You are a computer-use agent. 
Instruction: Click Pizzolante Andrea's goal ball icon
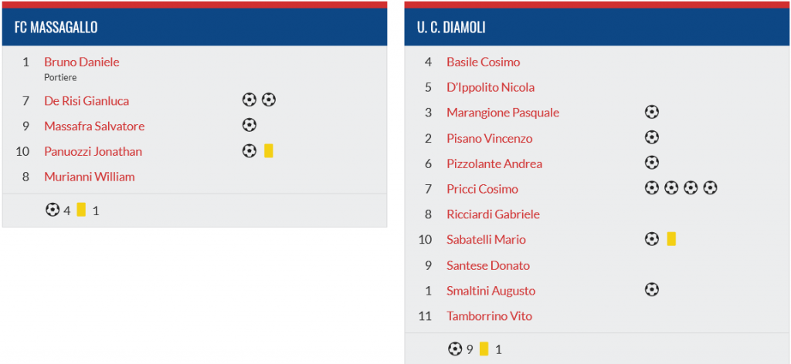(652, 163)
